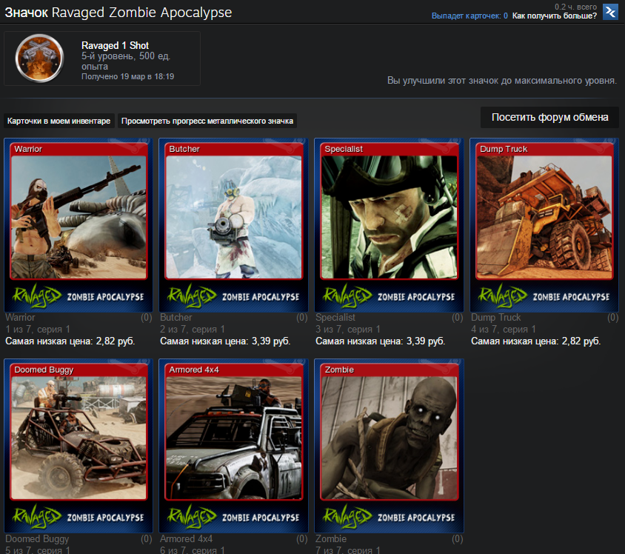Open the Armored 4x4 card image
Screen dimensions: 625x554
pos(233,446)
